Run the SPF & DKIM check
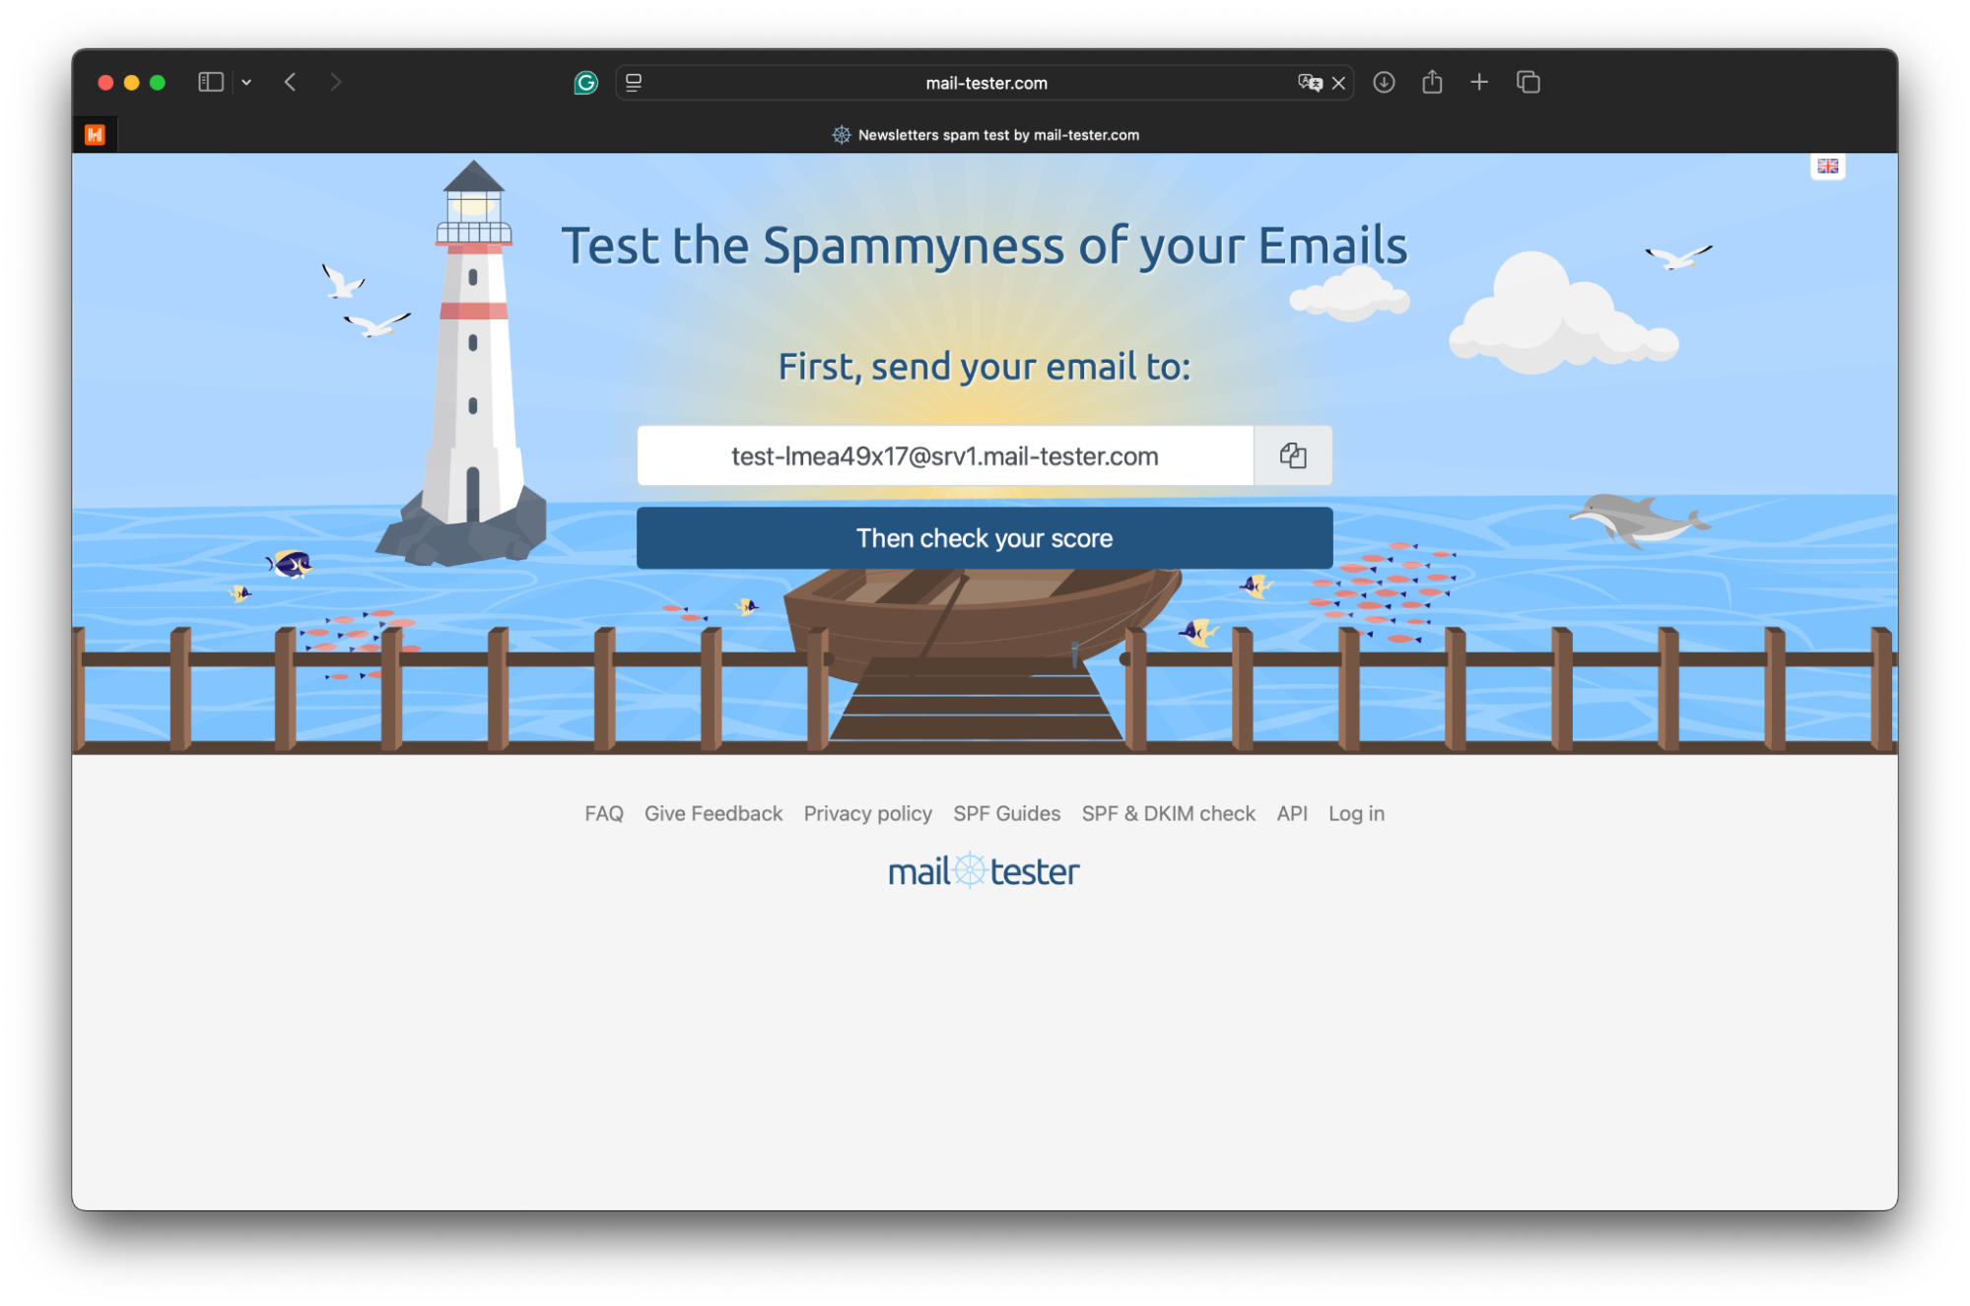The image size is (1970, 1306). (x=1168, y=813)
